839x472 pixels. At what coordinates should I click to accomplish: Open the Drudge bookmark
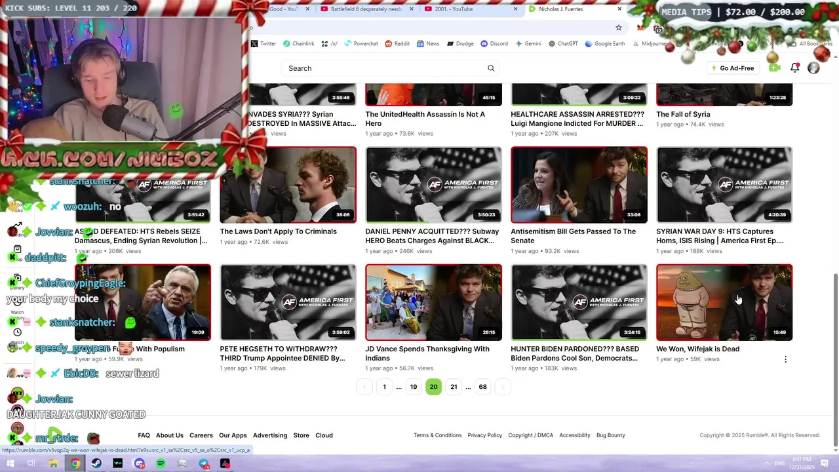click(460, 44)
